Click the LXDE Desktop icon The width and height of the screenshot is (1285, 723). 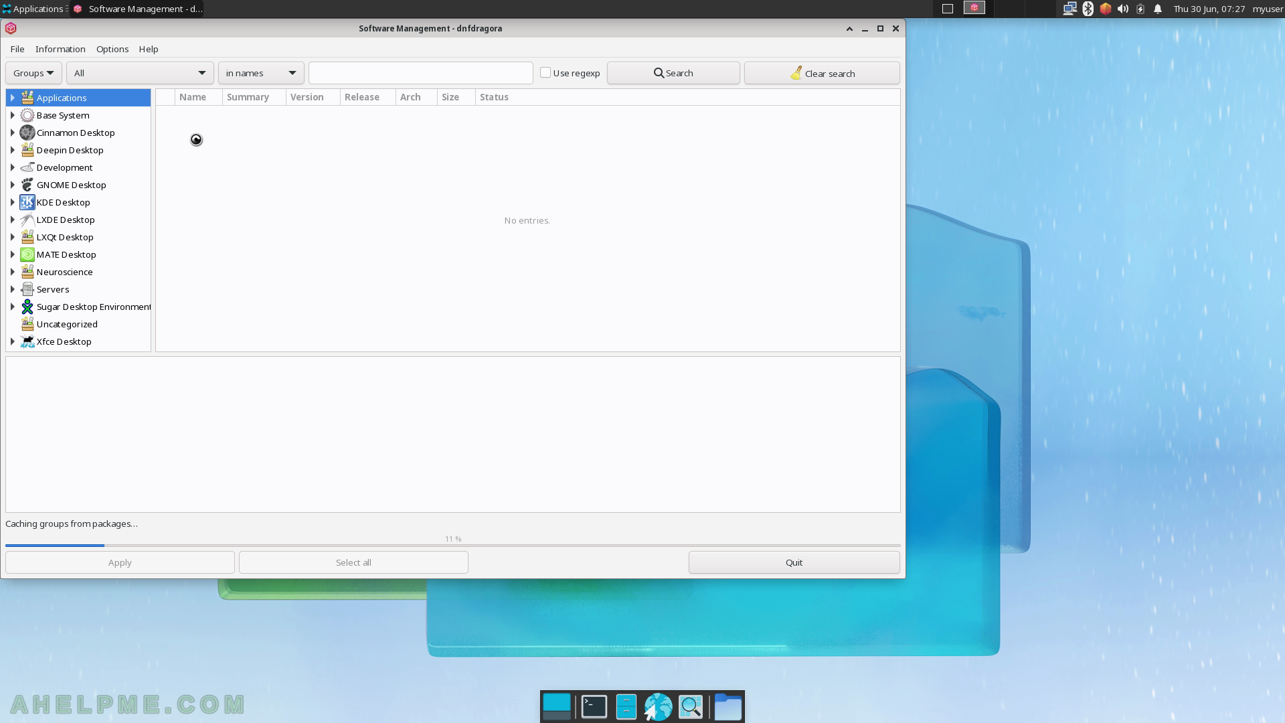(x=27, y=220)
